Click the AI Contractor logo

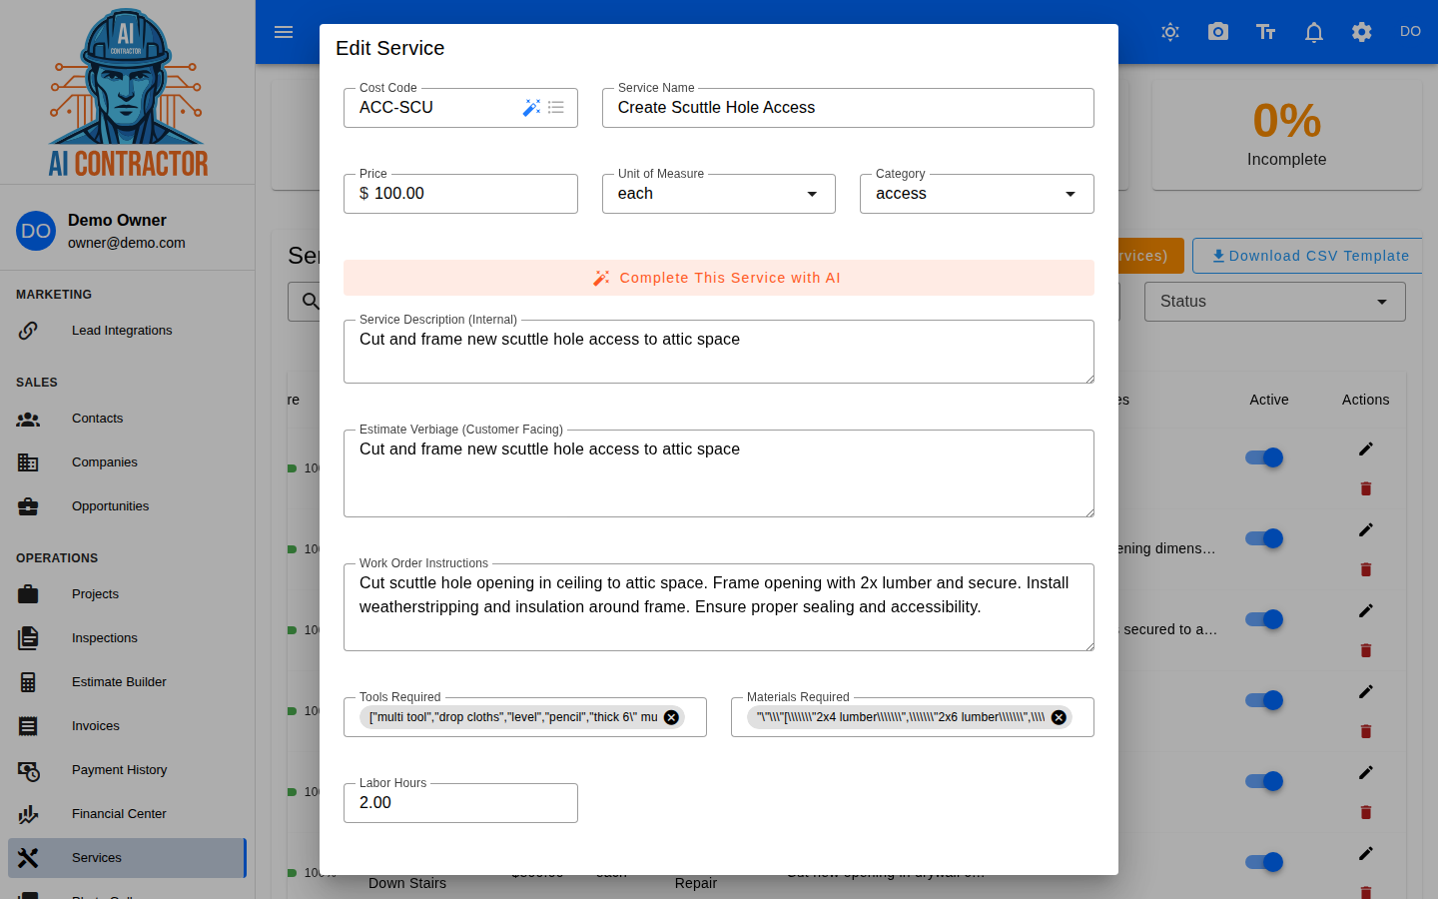tap(128, 92)
